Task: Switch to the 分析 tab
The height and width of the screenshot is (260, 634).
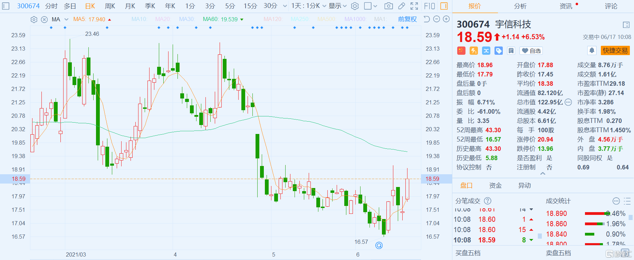Action: [520, 6]
